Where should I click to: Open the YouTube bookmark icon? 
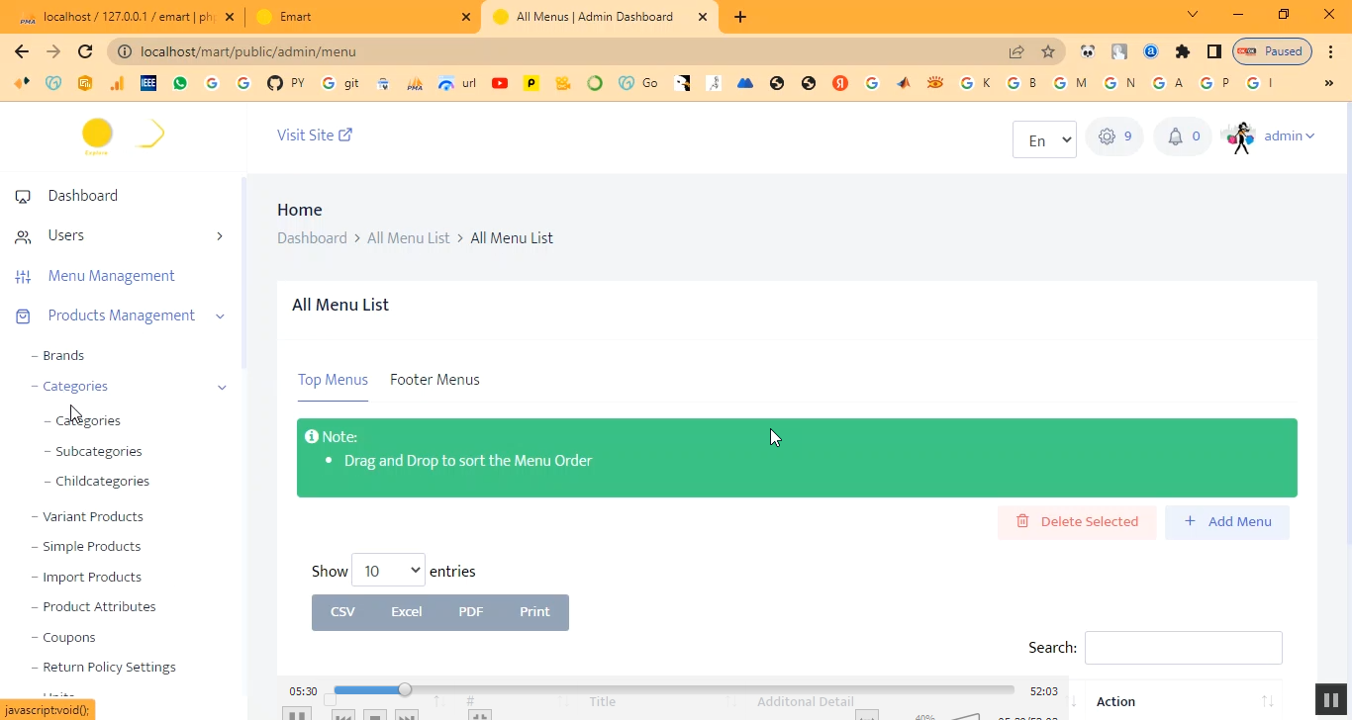pos(500,83)
